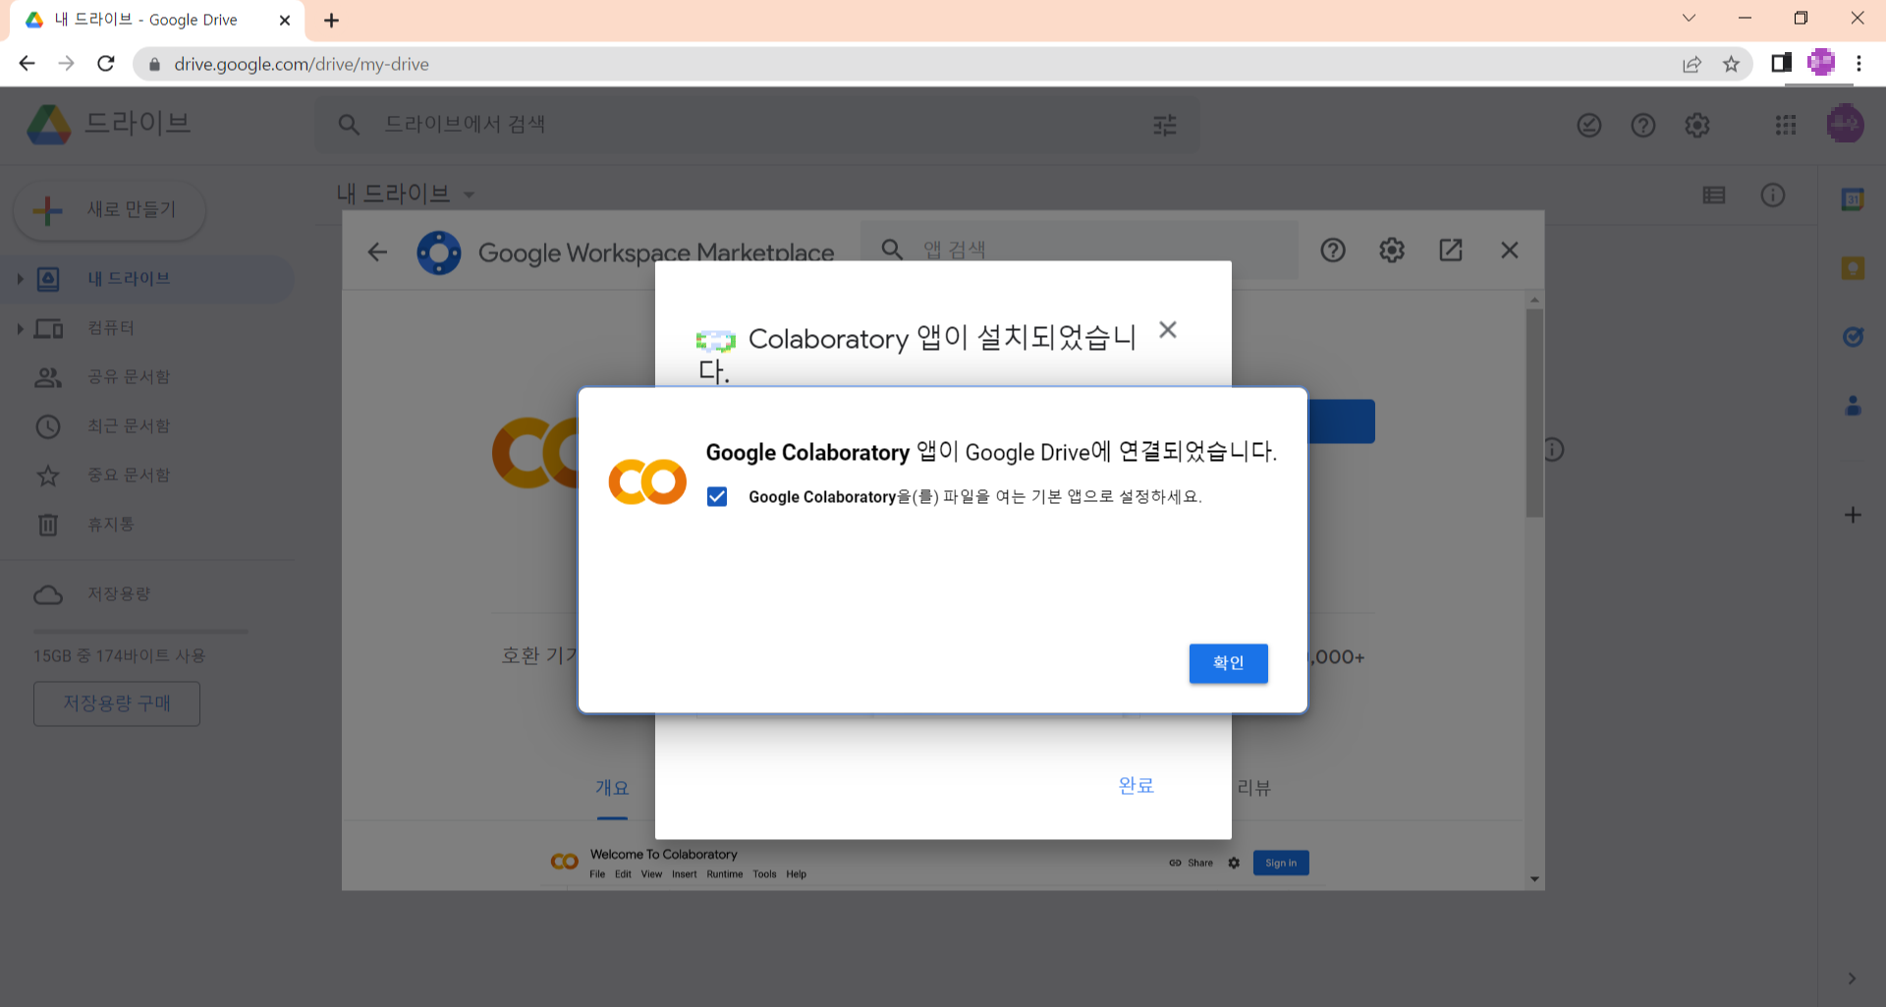Go back in Google Workspace Marketplace
This screenshot has height=1007, width=1886.
coord(377,252)
